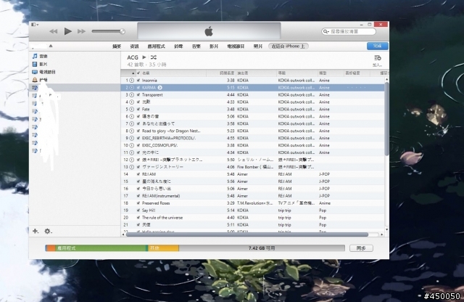
Task: Click the arrow icon next to KARMA title
Action: pos(159,87)
